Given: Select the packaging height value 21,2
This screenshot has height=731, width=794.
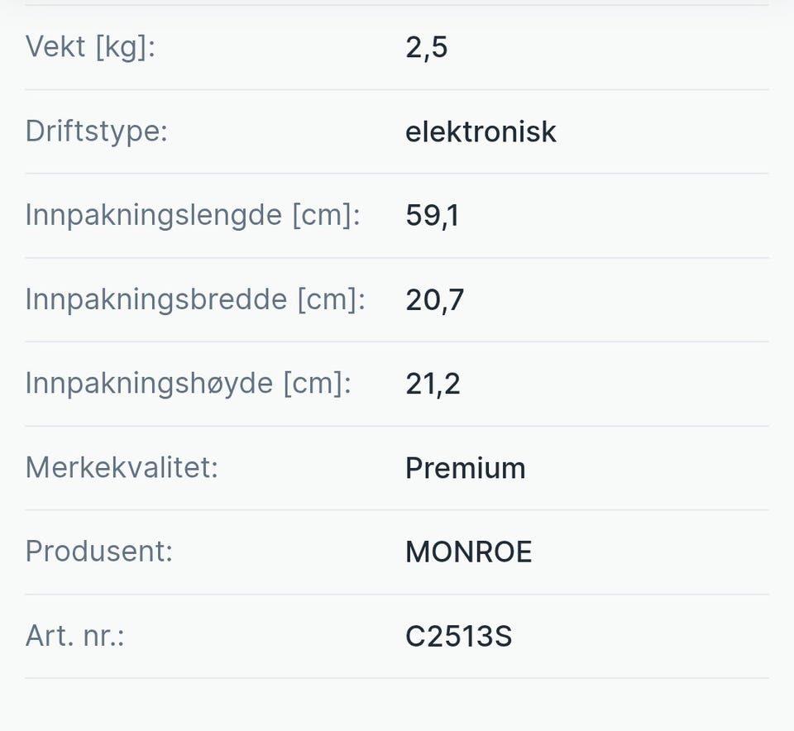Looking at the screenshot, I should (433, 384).
